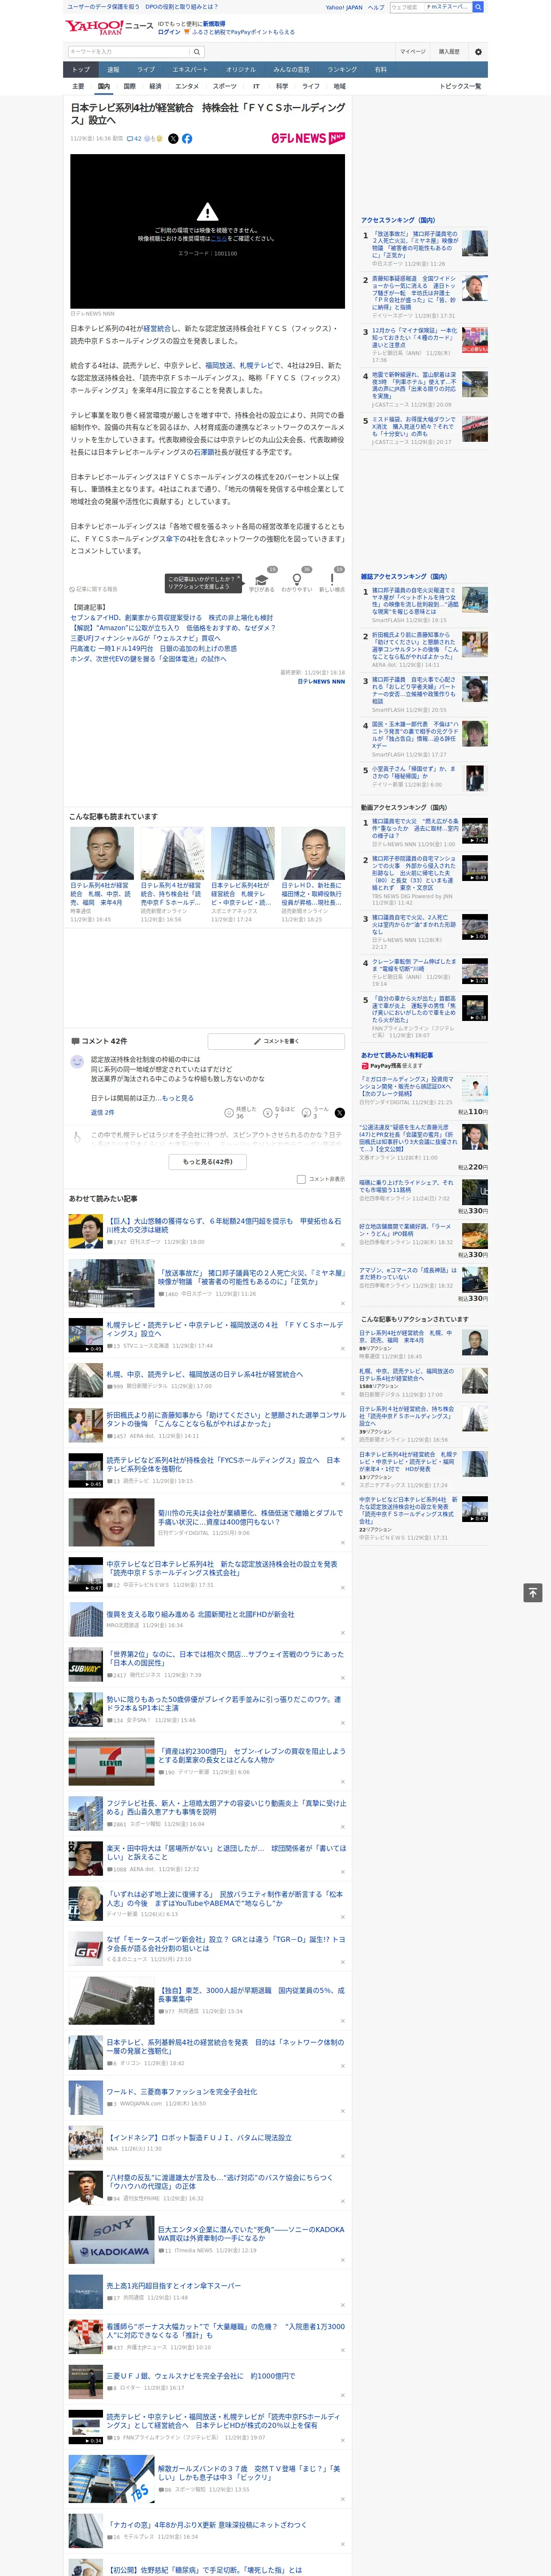Hide comments with コメント非表示 checkbox
Image resolution: width=551 pixels, height=2576 pixels.
point(301,1179)
